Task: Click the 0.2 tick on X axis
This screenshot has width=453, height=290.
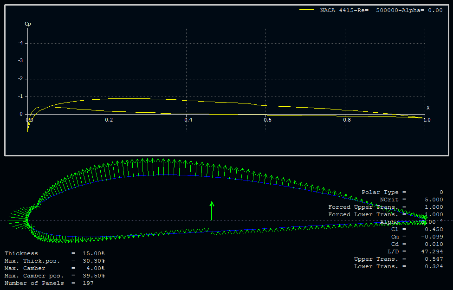Action: tap(109, 120)
